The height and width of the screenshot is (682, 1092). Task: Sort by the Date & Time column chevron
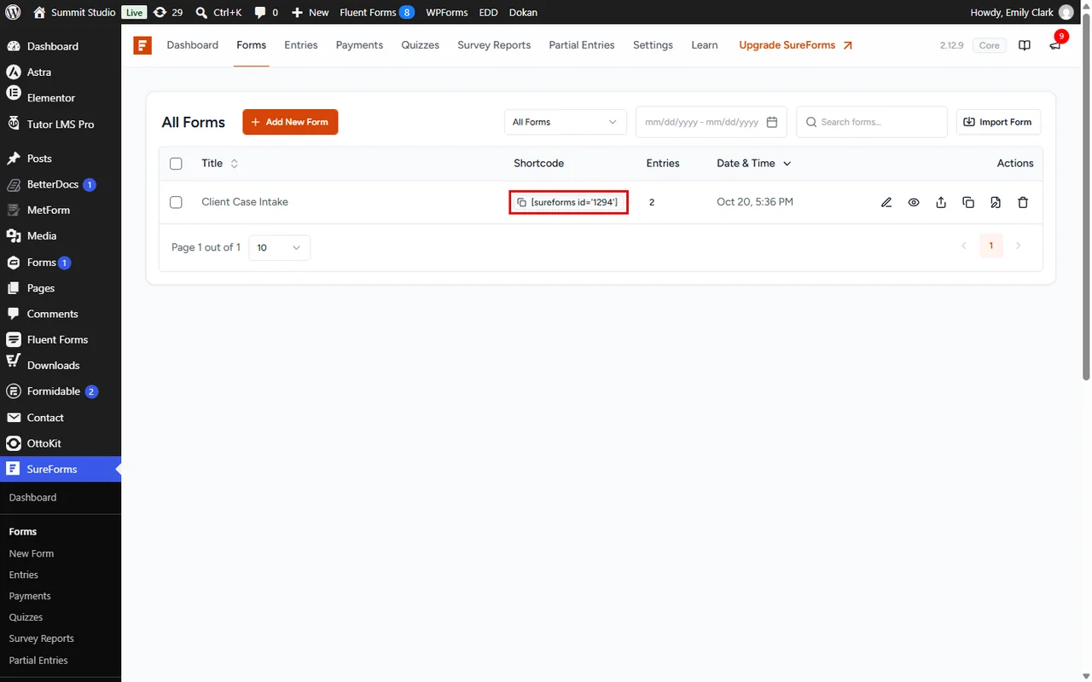point(787,164)
